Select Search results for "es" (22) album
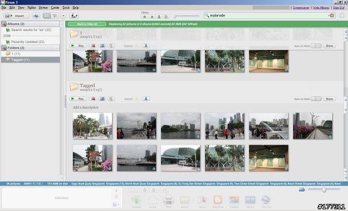Screen dimensions: 348x211 pos(31,30)
